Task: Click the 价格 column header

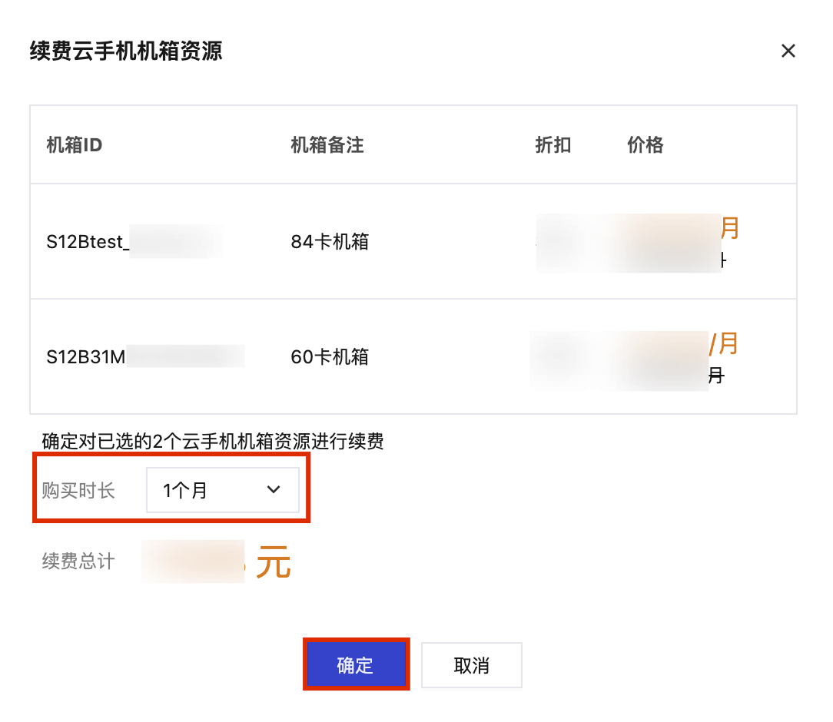Action: click(x=645, y=144)
